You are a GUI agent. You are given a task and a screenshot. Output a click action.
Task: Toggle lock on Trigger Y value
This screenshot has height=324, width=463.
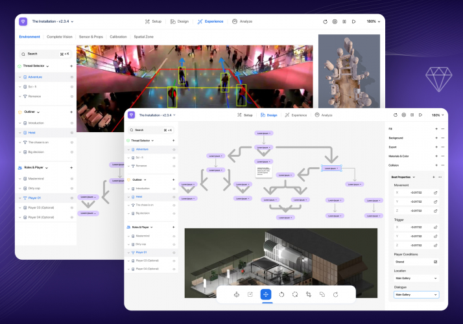coord(435,236)
